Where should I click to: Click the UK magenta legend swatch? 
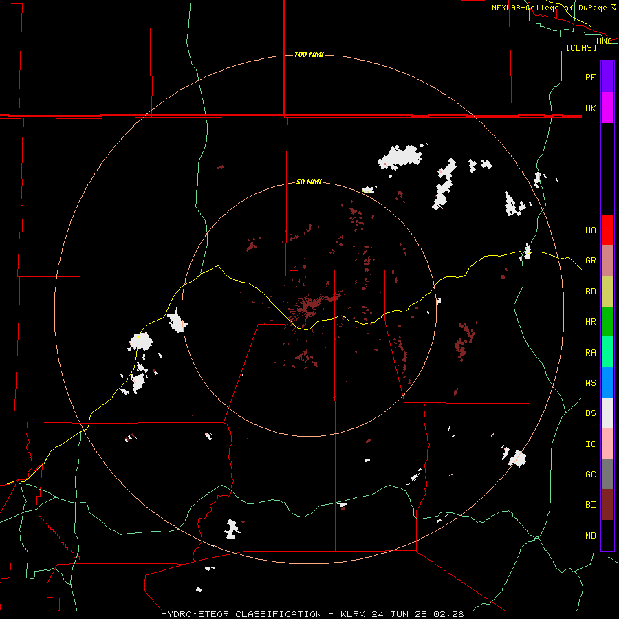607,108
